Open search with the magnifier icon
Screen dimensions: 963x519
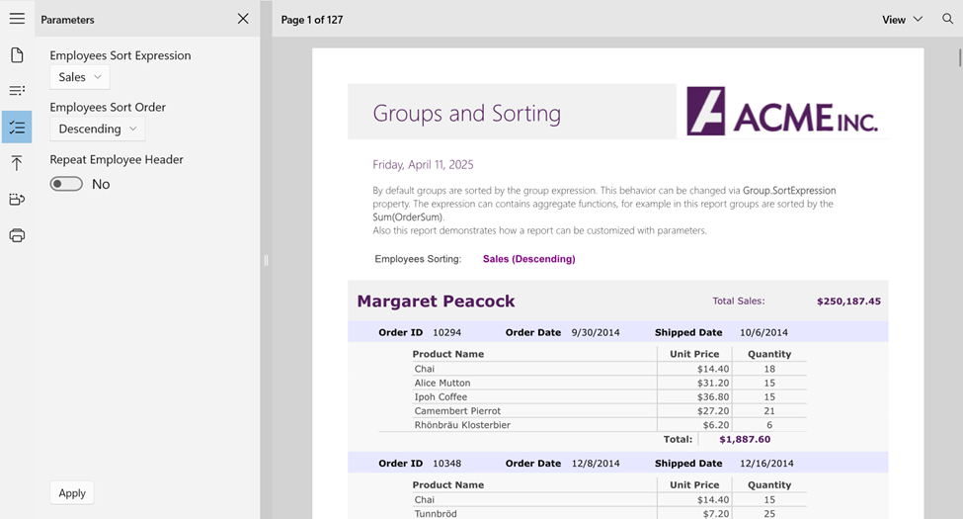pos(947,19)
